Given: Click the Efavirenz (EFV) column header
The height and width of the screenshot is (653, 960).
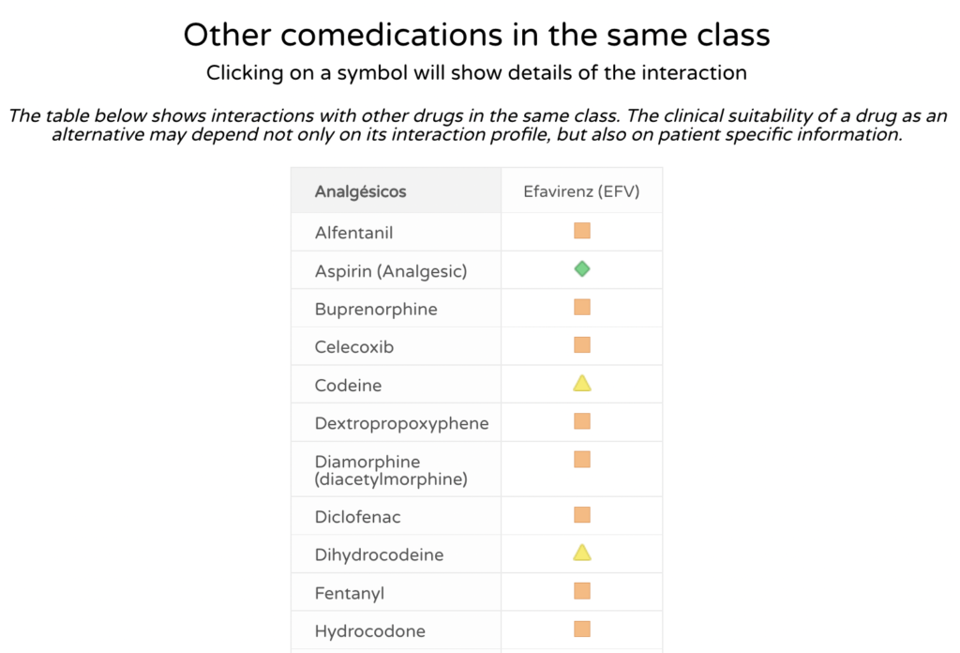Looking at the screenshot, I should [581, 190].
